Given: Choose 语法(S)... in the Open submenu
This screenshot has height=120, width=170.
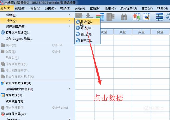Looking at the screenshot, I should 87,28.
